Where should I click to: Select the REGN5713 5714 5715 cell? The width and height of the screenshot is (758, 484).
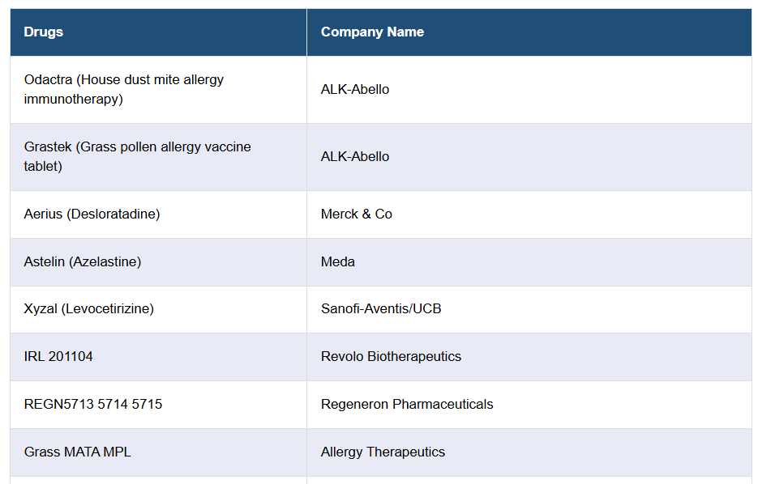[93, 405]
